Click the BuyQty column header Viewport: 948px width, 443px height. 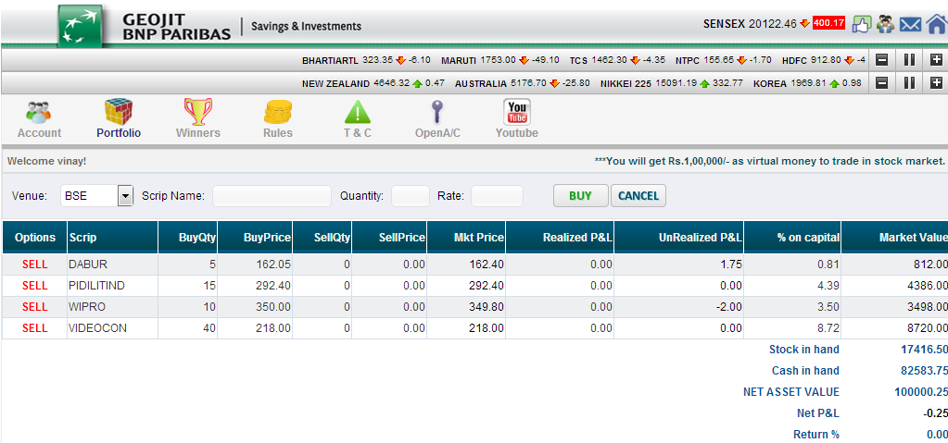[x=187, y=237]
